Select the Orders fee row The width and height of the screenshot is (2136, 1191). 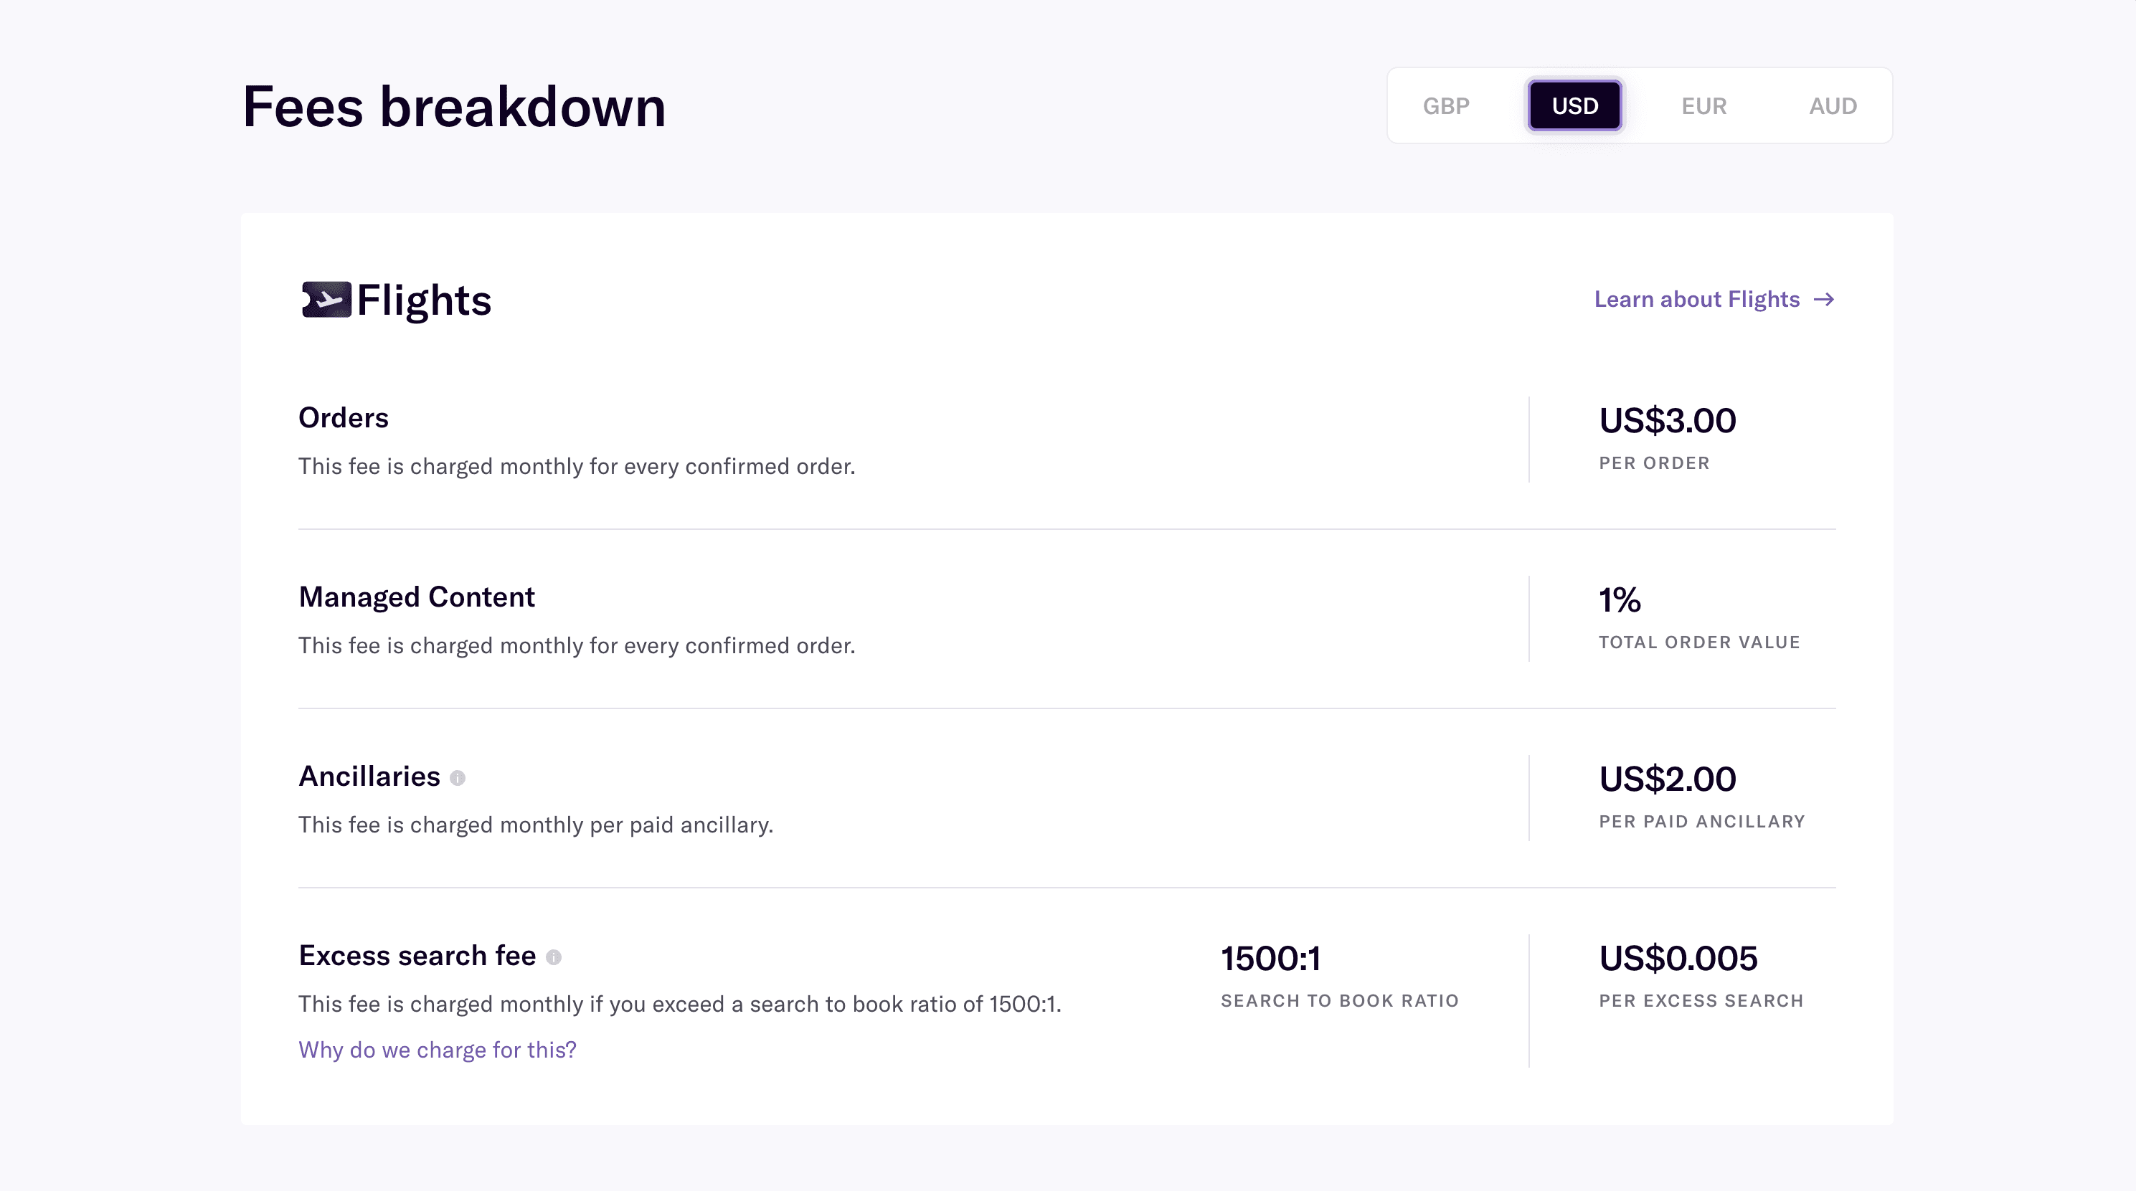344,417
